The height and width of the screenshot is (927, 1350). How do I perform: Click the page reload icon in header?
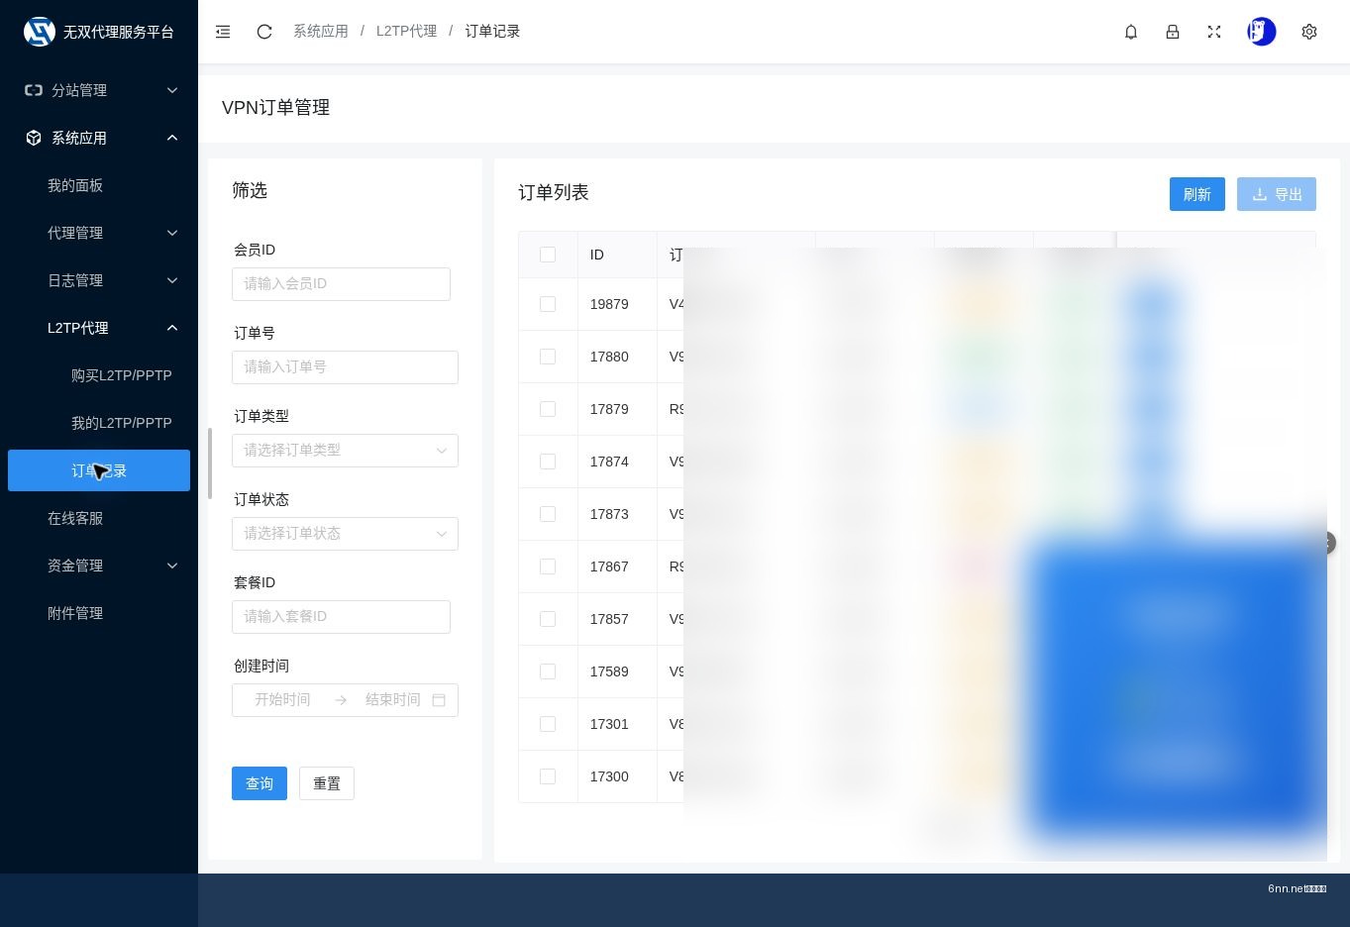pyautogui.click(x=264, y=32)
